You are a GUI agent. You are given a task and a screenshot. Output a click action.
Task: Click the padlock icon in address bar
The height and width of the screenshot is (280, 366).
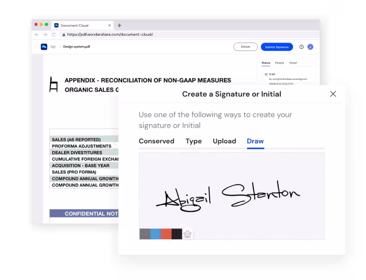tap(63, 35)
